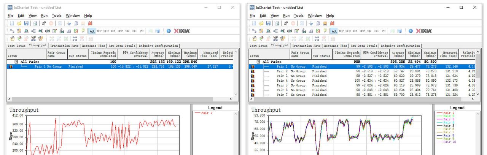Click the Run test icon in left window
The width and height of the screenshot is (487, 155).
[44, 24]
